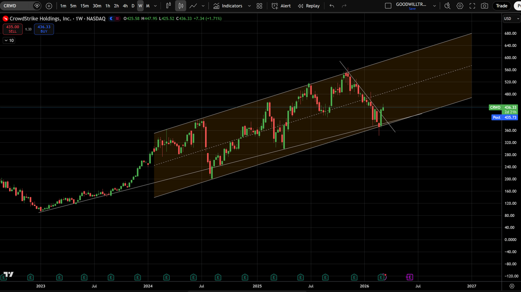This screenshot has height=292, width=521.
Task: Take a chart snapshot with camera icon
Action: pos(485,6)
